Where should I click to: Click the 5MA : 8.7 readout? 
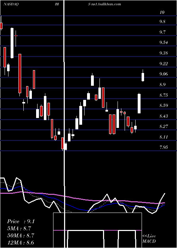(x=19, y=229)
